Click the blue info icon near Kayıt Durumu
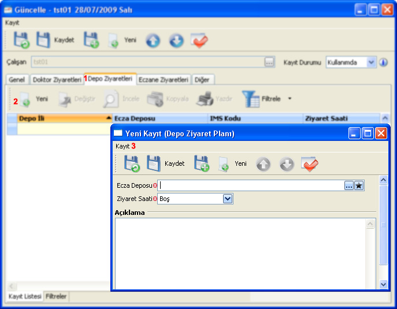Image resolution: width=397 pixels, height=309 pixels. (x=383, y=62)
